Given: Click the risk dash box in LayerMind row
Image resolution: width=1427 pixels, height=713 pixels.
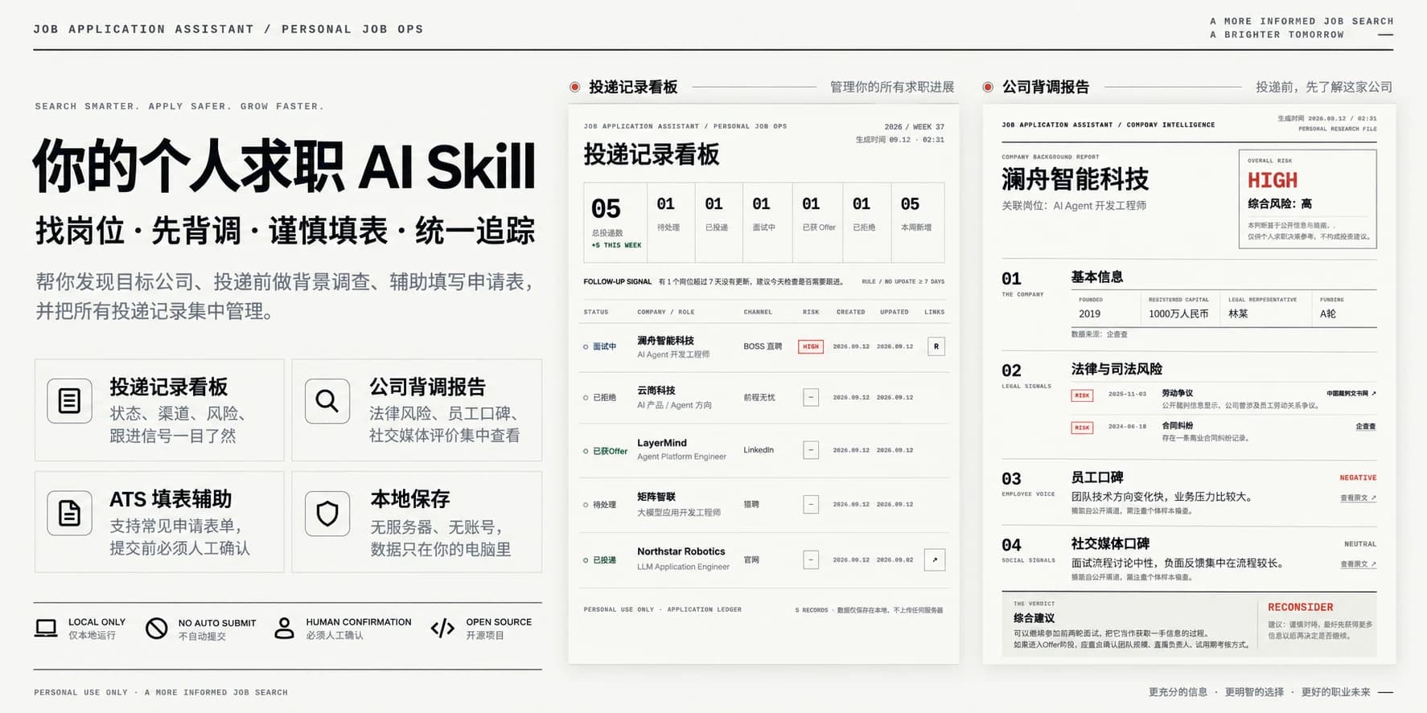Looking at the screenshot, I should (x=811, y=450).
